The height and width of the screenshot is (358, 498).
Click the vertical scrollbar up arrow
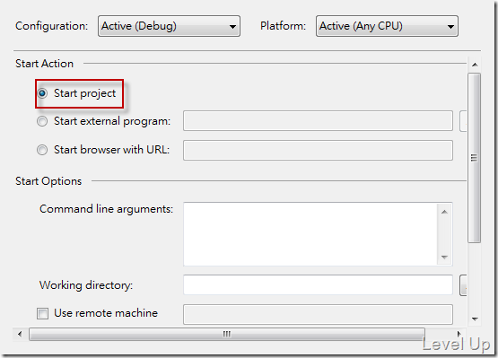point(475,65)
